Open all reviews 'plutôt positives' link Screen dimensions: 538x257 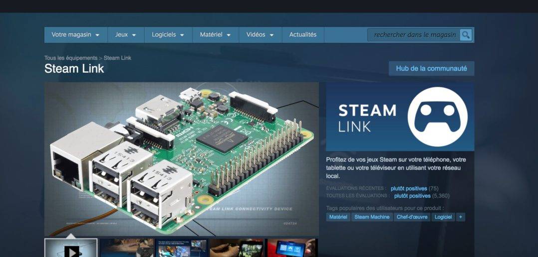pos(412,196)
